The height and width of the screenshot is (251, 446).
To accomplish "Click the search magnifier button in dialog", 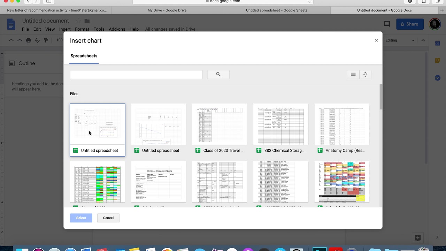I will click(218, 74).
